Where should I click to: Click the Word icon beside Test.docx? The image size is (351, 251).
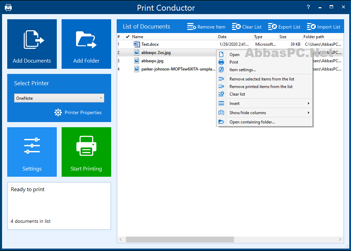(137, 44)
